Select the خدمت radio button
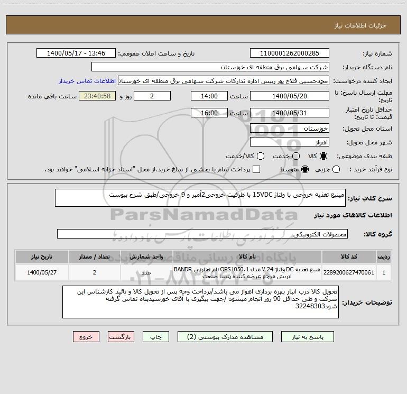The image size is (407, 394). [296, 156]
